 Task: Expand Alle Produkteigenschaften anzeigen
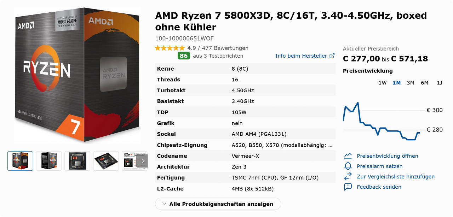[218, 204]
